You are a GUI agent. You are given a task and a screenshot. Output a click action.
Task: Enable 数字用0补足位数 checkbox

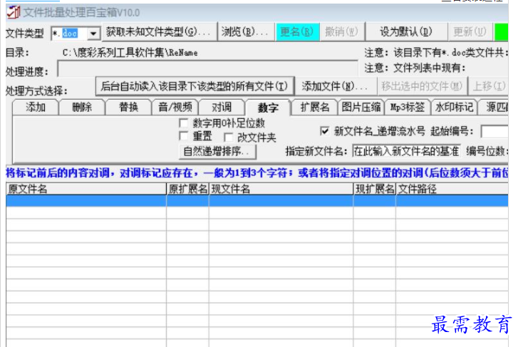coord(183,123)
